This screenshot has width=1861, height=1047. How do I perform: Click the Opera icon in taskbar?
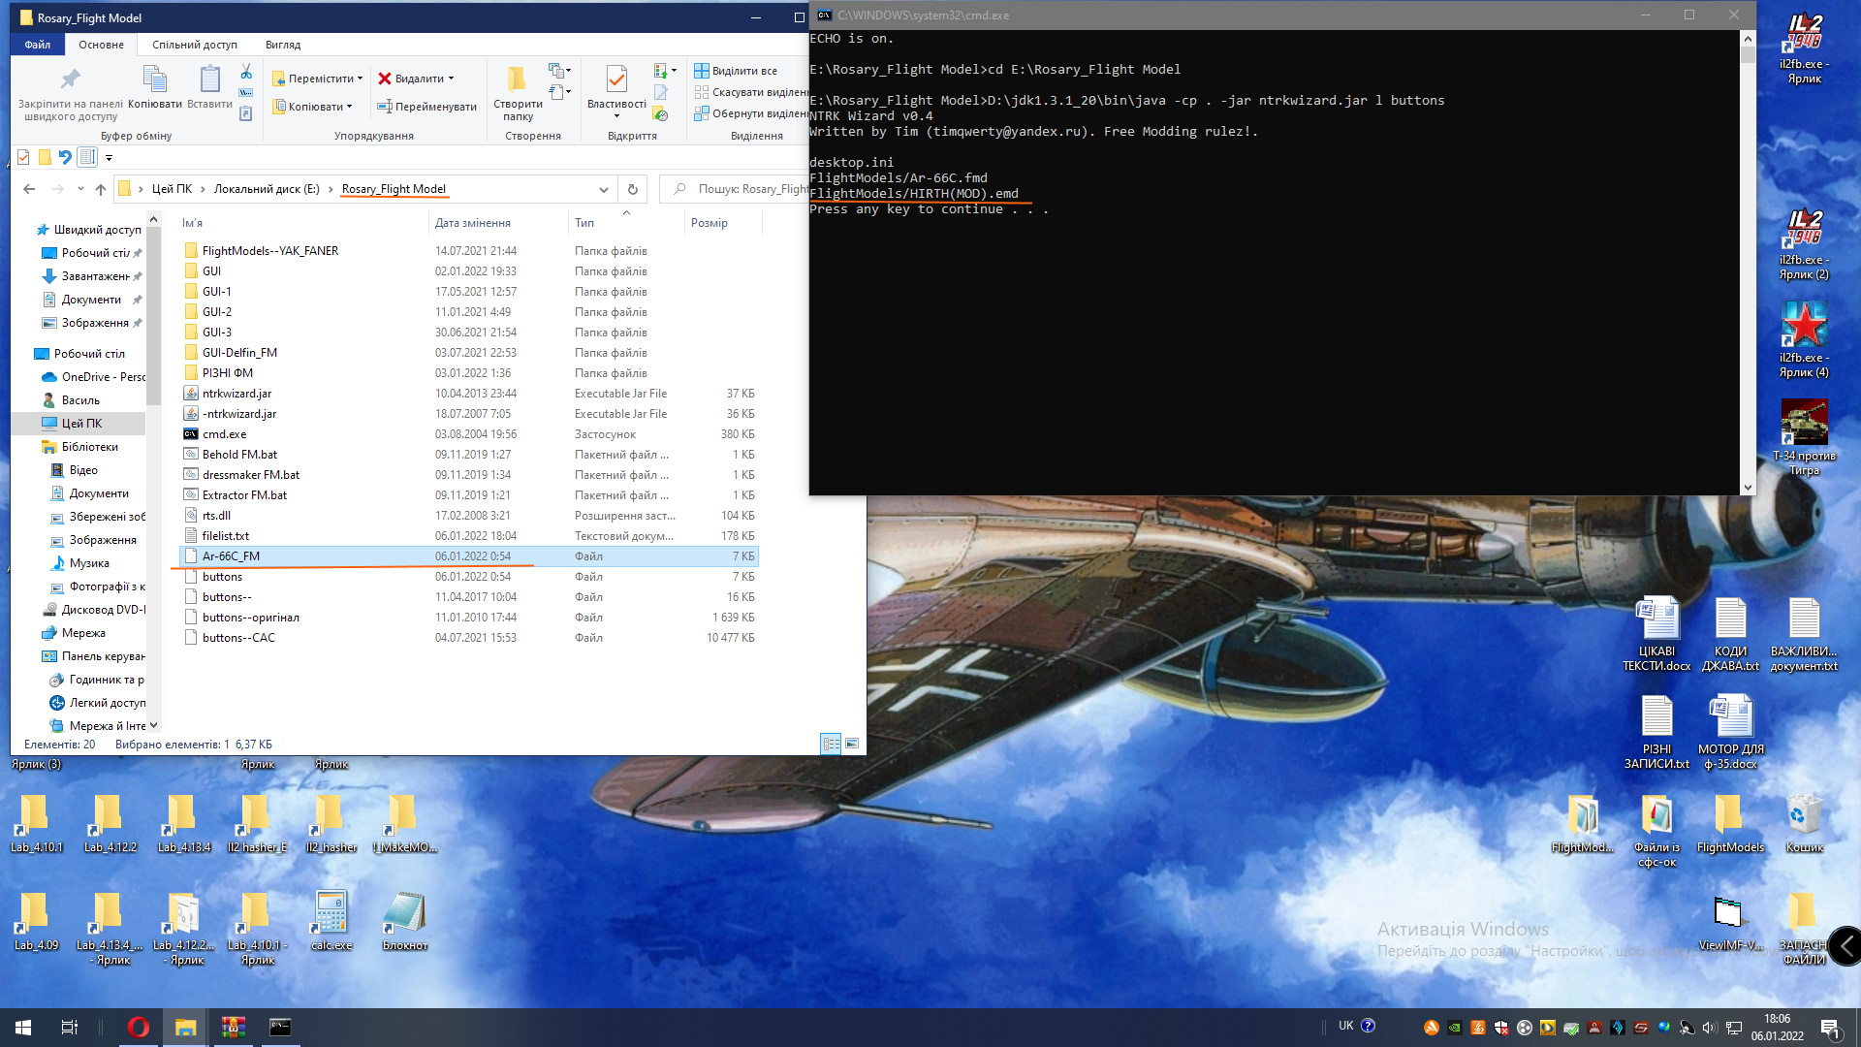[x=138, y=1028]
